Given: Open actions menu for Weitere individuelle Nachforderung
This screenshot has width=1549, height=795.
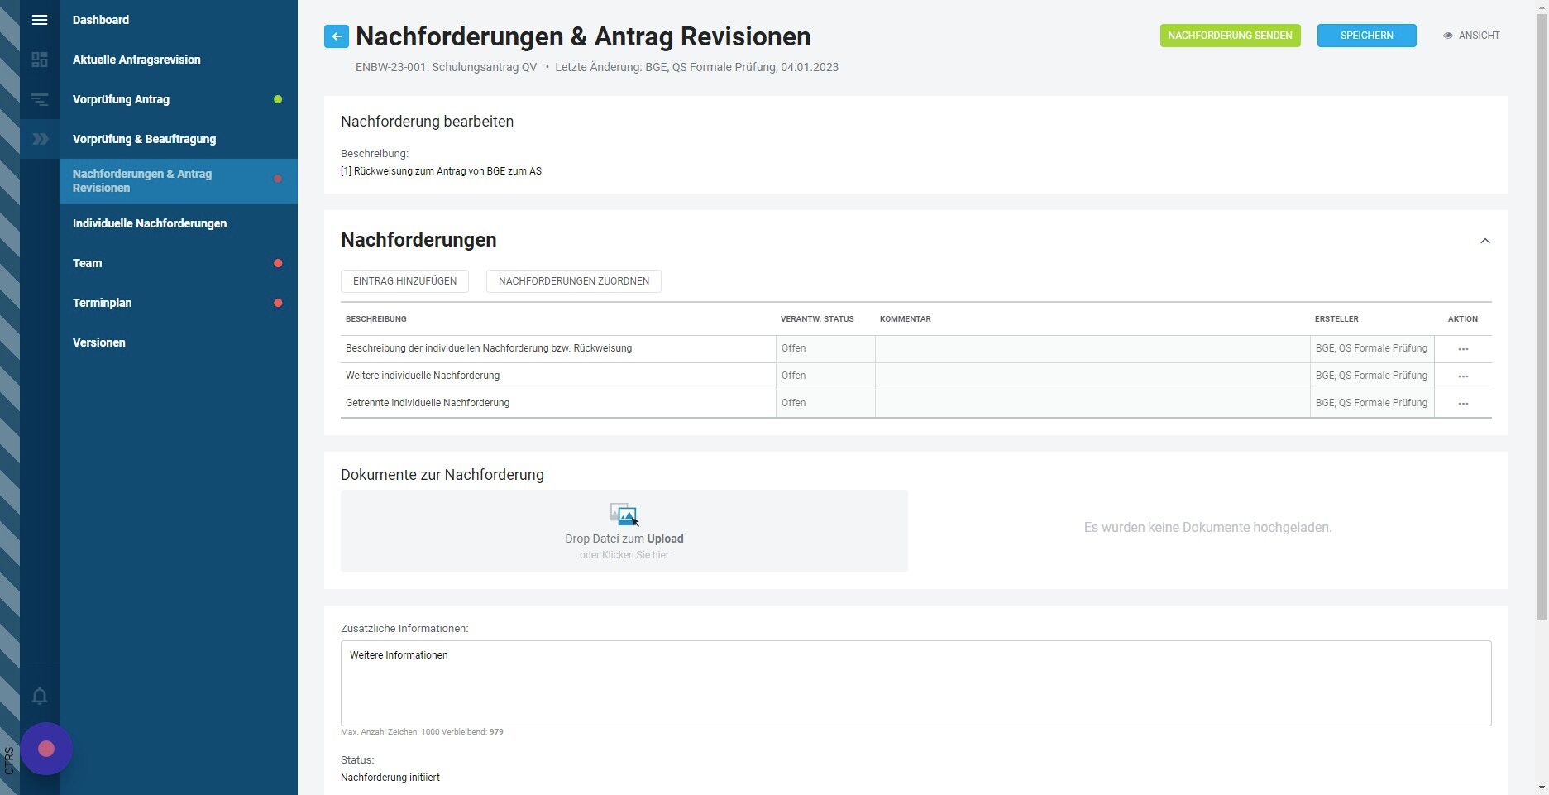Looking at the screenshot, I should (x=1463, y=376).
